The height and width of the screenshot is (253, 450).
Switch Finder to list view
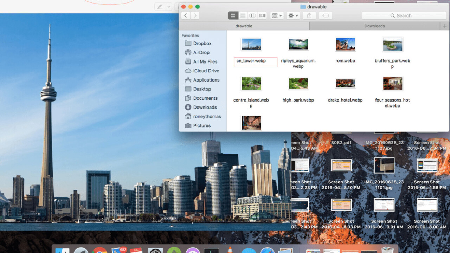243,15
